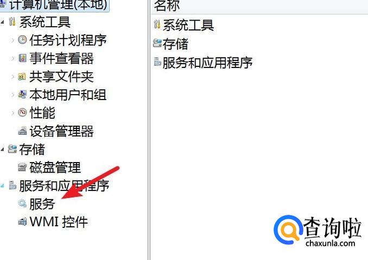
Task: Select 服务 in the left tree
Action: tap(42, 204)
